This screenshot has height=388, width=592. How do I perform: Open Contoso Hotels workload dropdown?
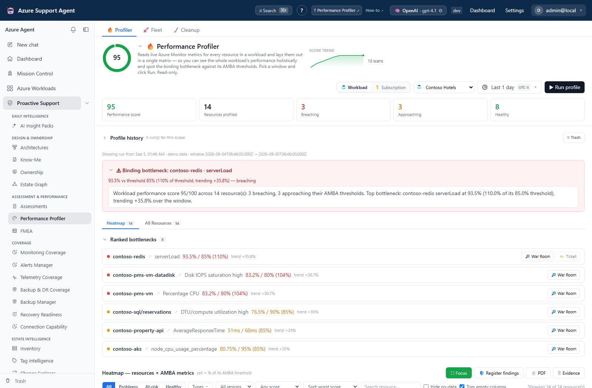tap(444, 88)
